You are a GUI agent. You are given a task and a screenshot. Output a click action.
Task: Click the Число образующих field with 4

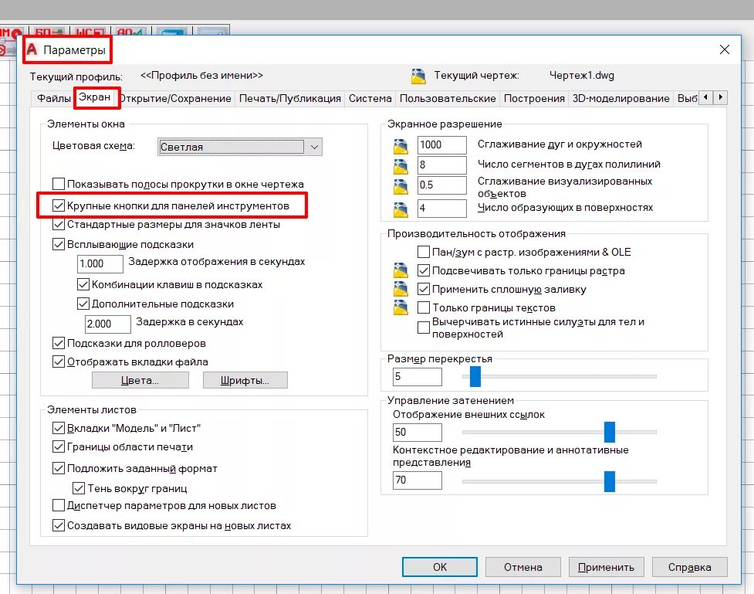pyautogui.click(x=442, y=209)
